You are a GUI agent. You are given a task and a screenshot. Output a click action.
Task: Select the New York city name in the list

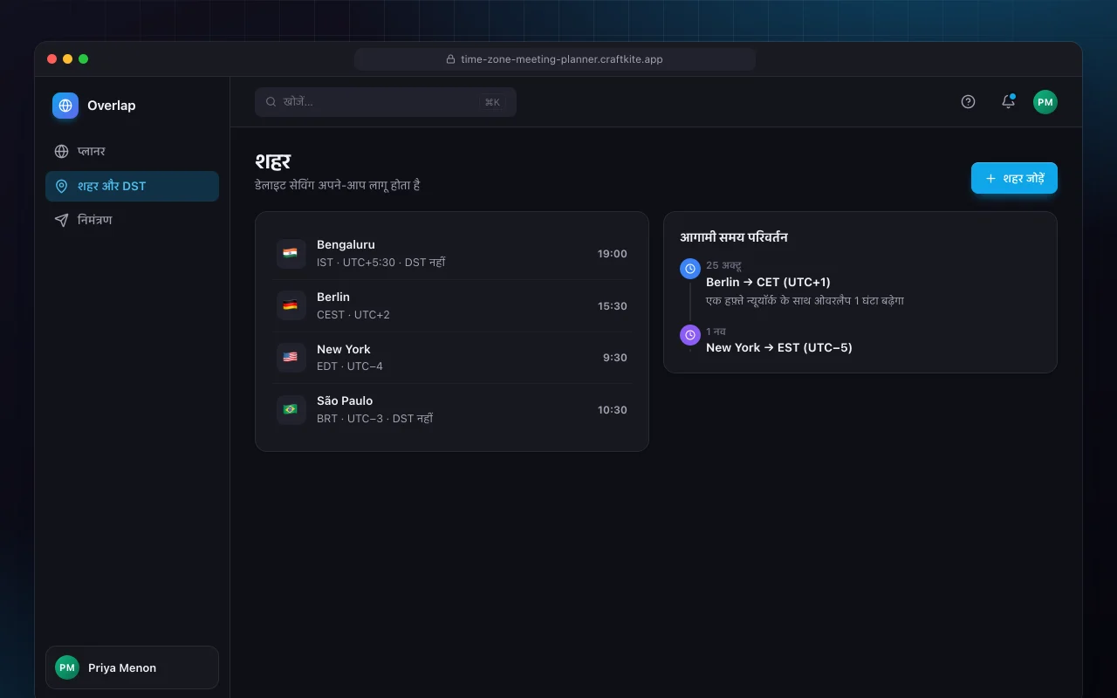pos(344,349)
